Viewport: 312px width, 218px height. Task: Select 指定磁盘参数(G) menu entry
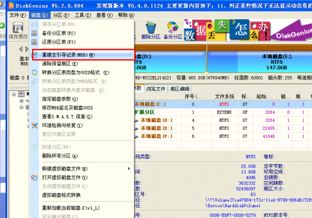pyautogui.click(x=82, y=99)
